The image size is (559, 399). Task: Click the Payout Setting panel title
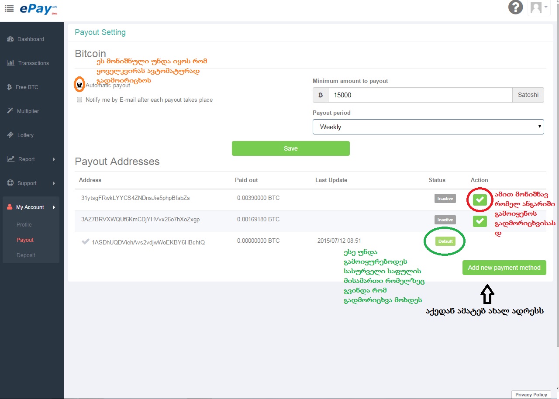tap(100, 32)
